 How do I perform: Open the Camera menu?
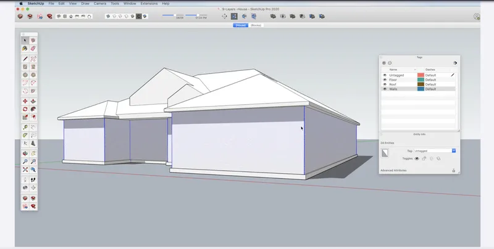[99, 3]
